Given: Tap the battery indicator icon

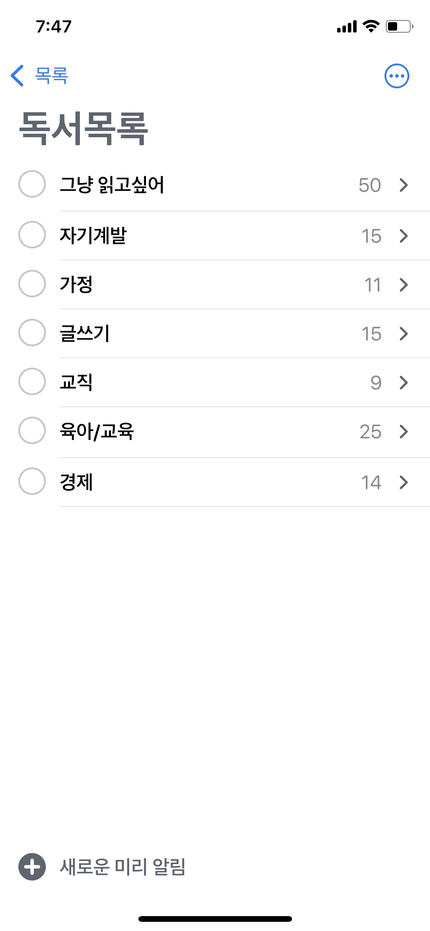Looking at the screenshot, I should [x=399, y=26].
